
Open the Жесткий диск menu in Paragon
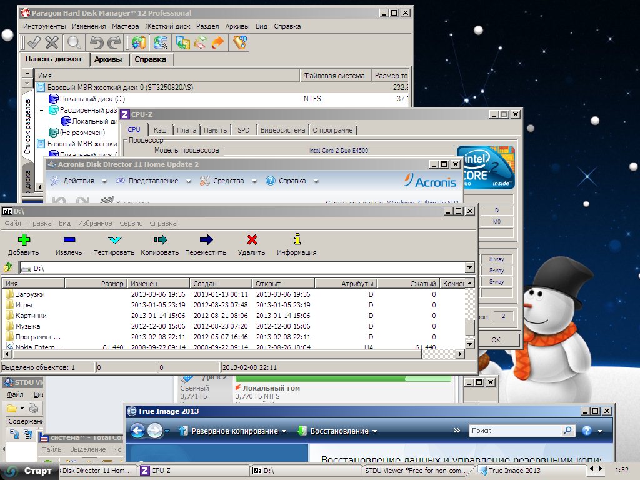click(167, 27)
